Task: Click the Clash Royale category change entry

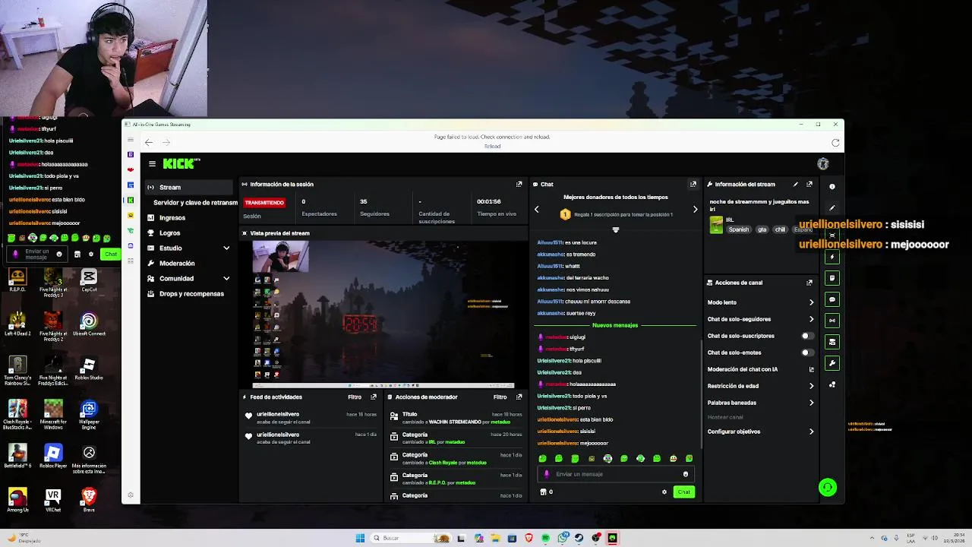Action: click(x=456, y=458)
